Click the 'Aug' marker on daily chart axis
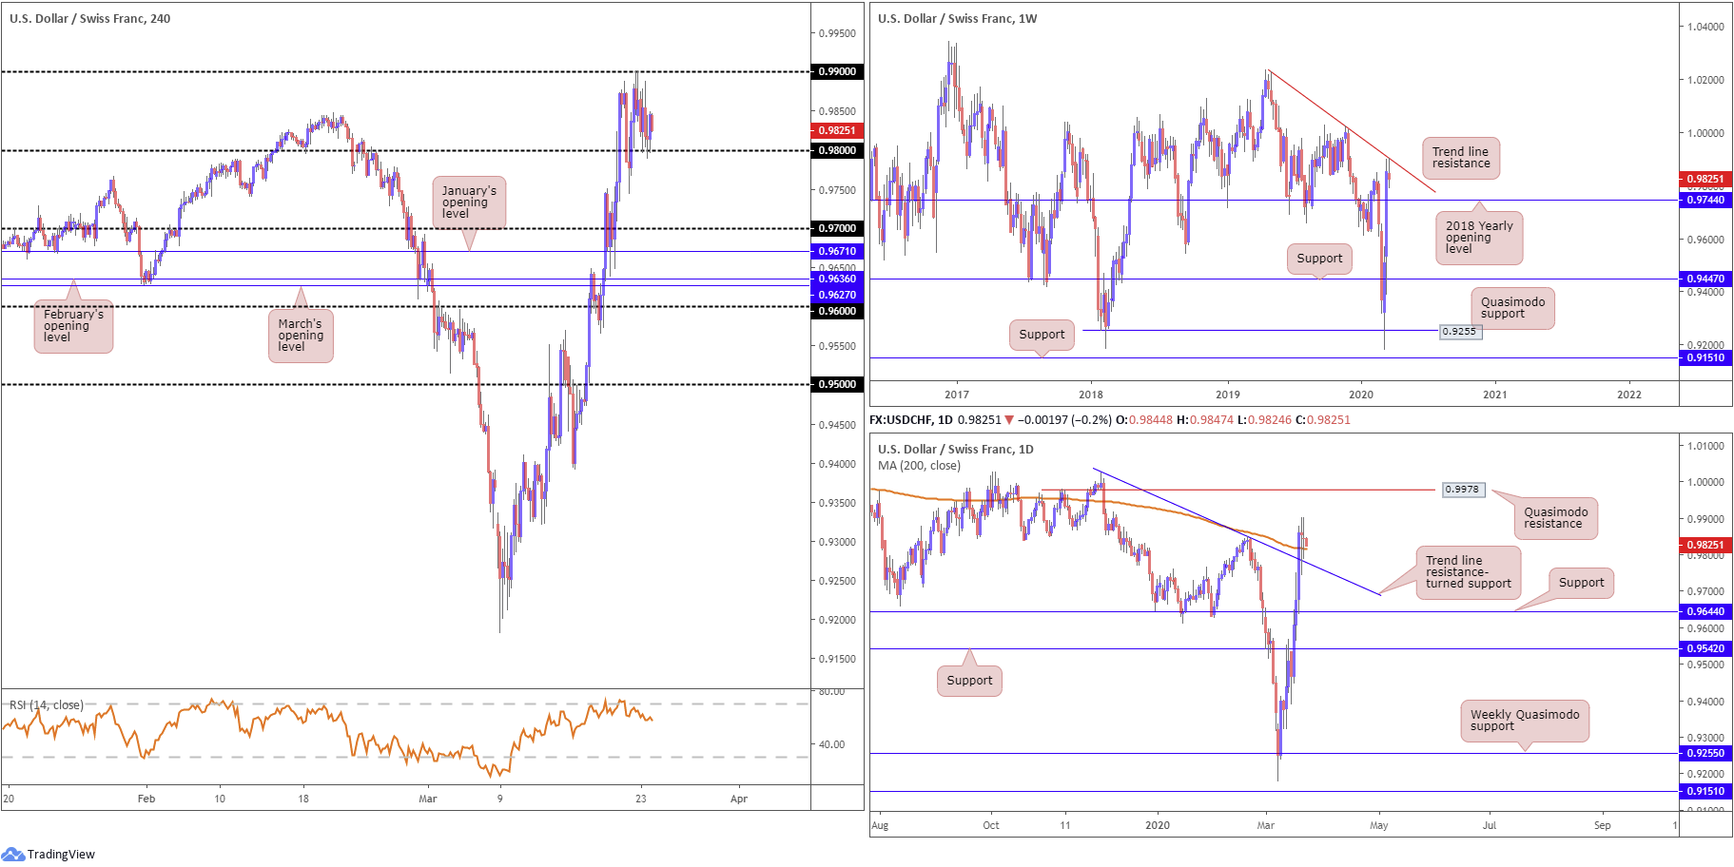Viewport: 1734px width, 867px height. pos(880,825)
